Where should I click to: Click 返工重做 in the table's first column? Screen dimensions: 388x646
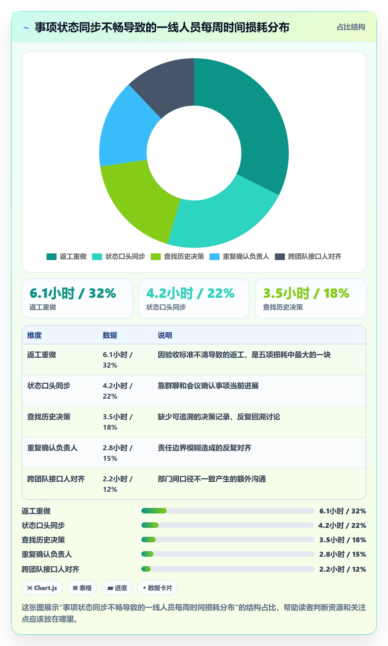click(x=42, y=355)
